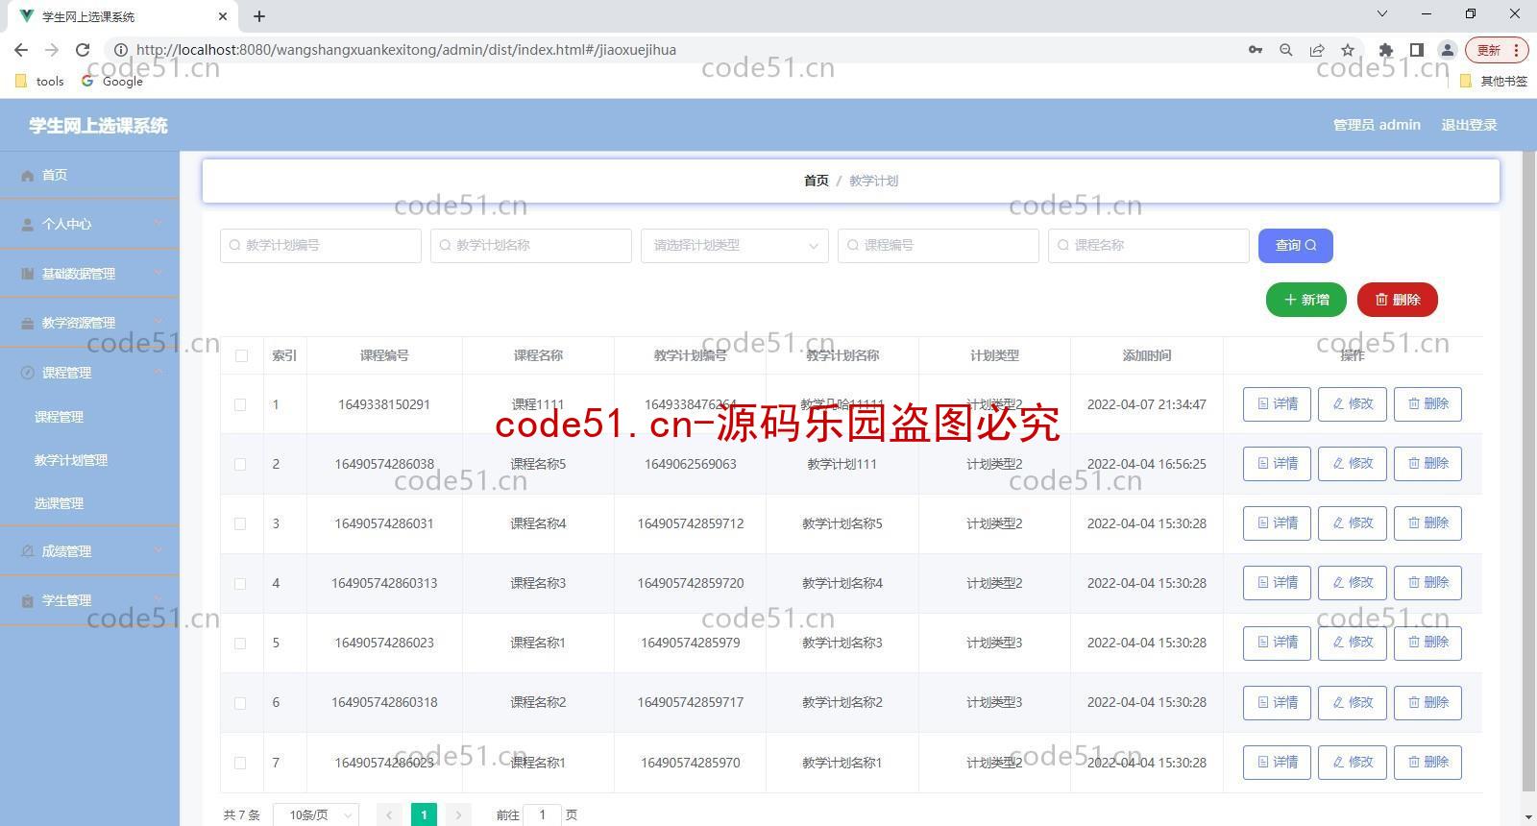Open 教学计划管理 submenu item

pos(89,460)
